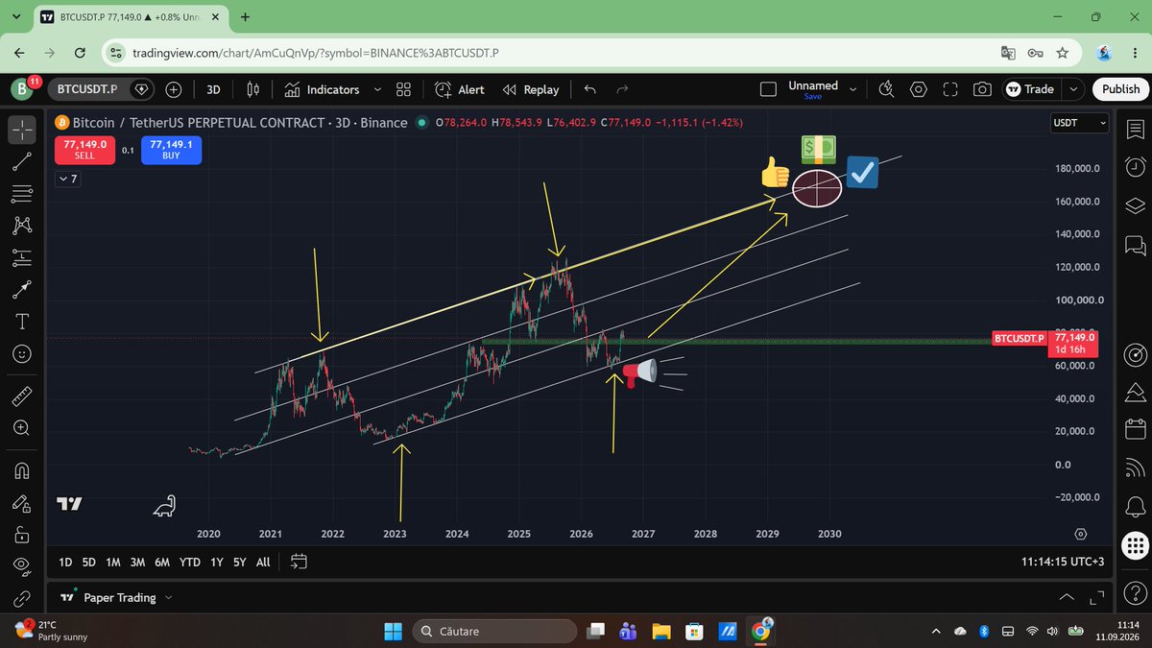The height and width of the screenshot is (648, 1152).
Task: Open the Windows Start menu
Action: point(394,631)
